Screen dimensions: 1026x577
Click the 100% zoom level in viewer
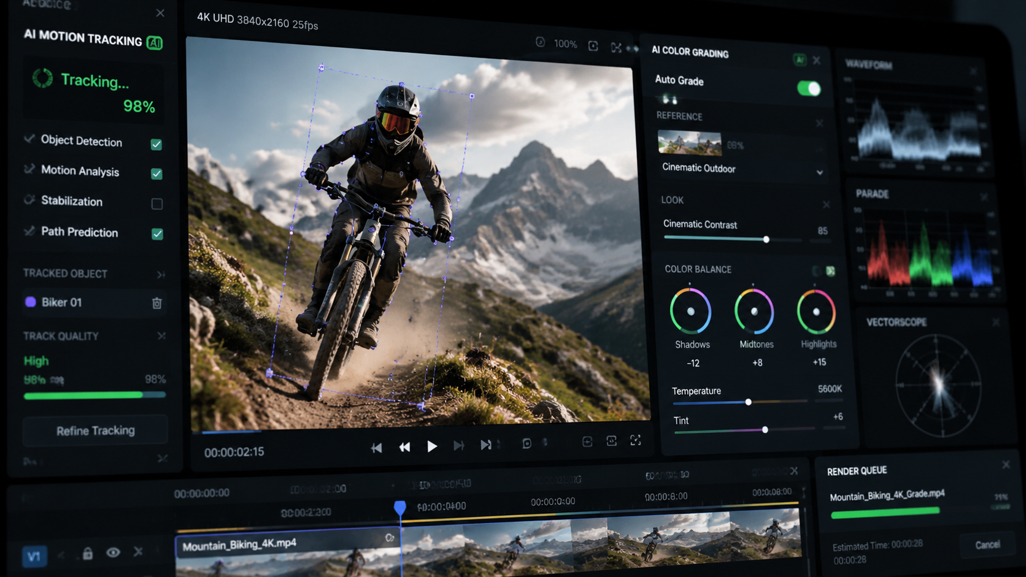tap(565, 44)
